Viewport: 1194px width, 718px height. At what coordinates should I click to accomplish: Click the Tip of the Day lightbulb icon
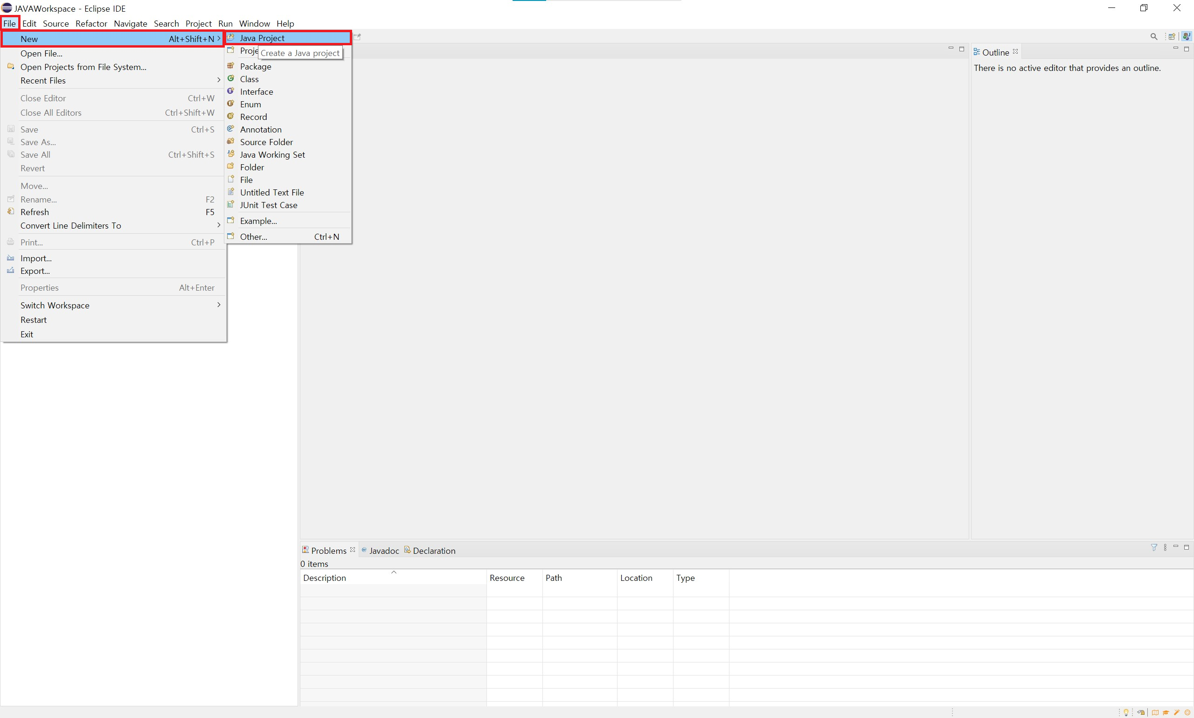pos(1126,712)
